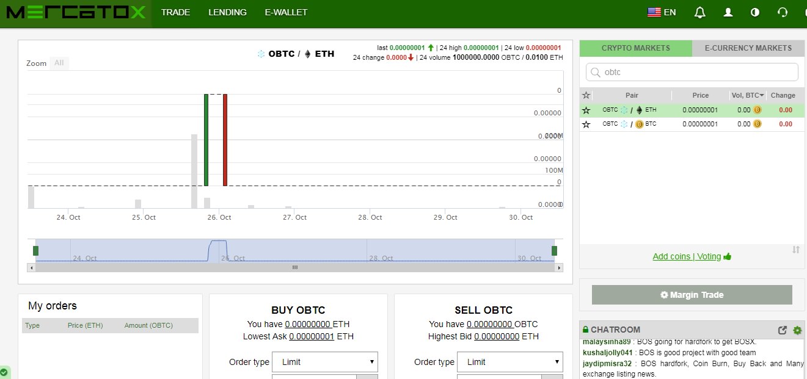This screenshot has height=379, width=807.
Task: Click the 24 high value above the chart
Action: (481, 48)
